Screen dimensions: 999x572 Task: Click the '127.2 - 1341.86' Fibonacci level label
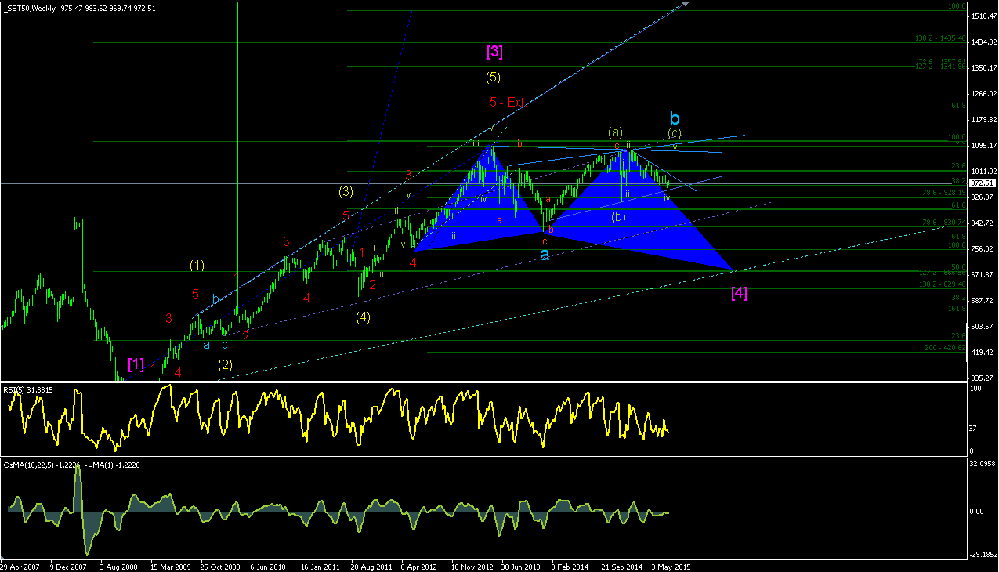click(x=939, y=67)
